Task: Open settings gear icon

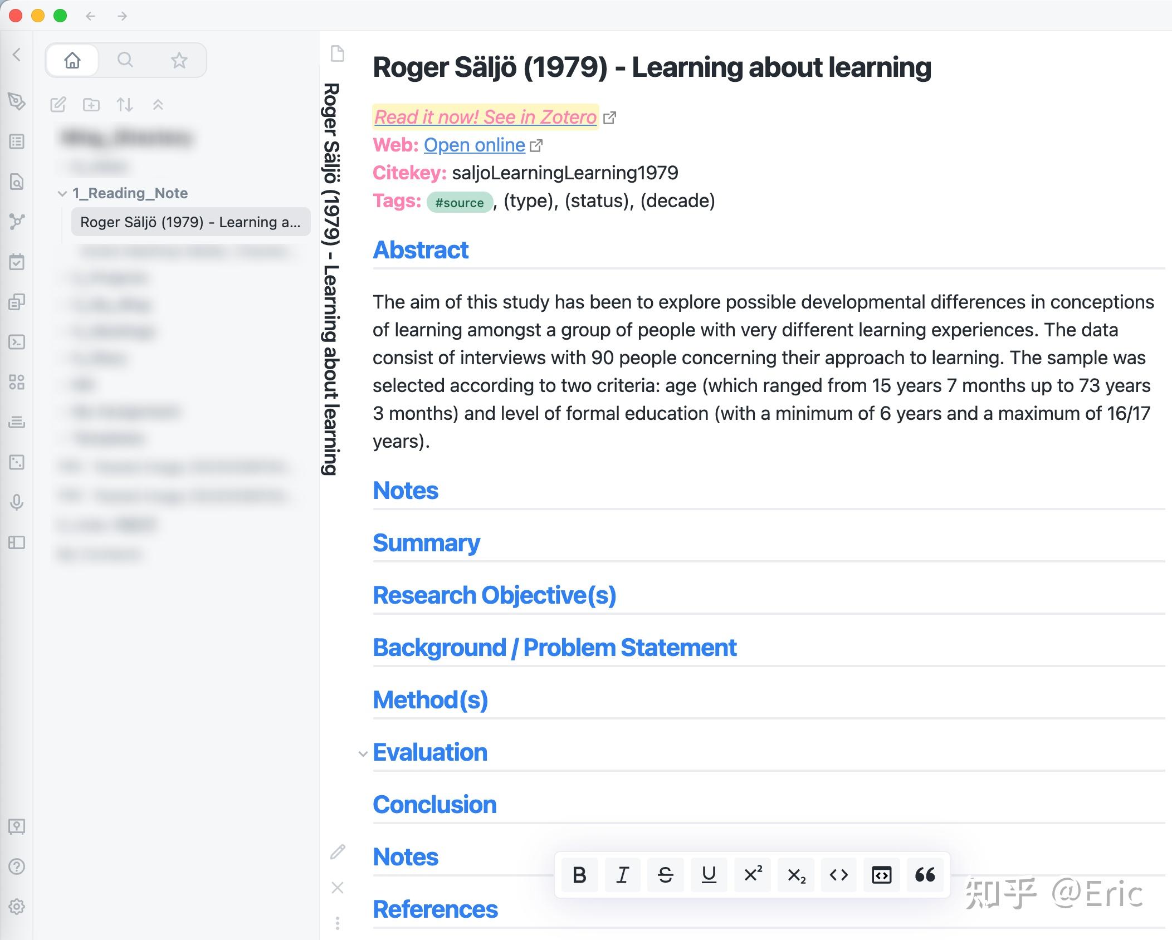Action: click(x=17, y=907)
